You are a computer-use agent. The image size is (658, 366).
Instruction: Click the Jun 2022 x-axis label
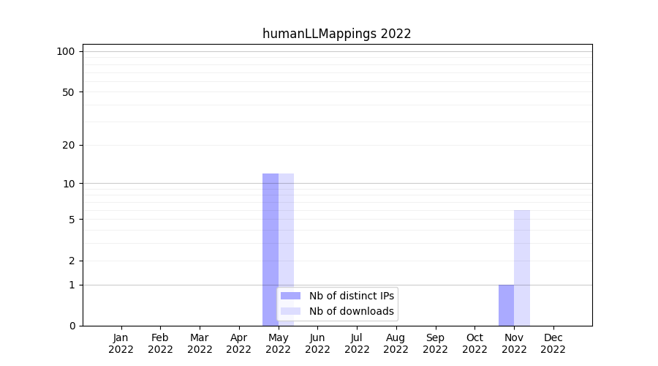coord(317,343)
